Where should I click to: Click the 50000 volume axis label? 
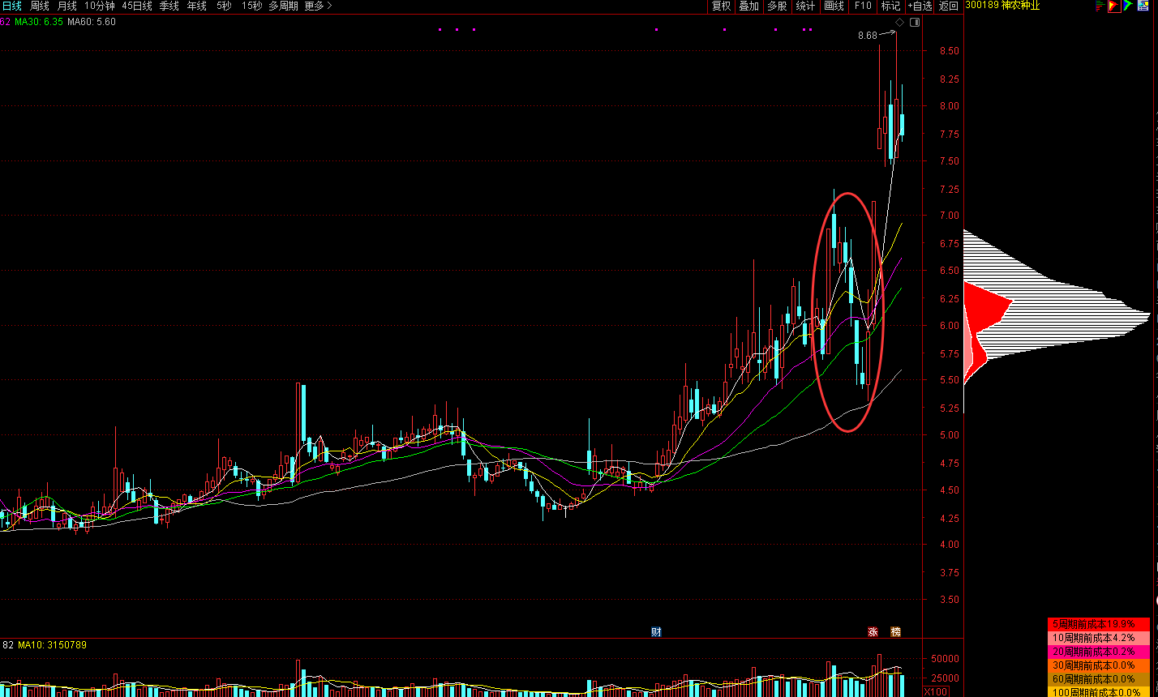[946, 659]
